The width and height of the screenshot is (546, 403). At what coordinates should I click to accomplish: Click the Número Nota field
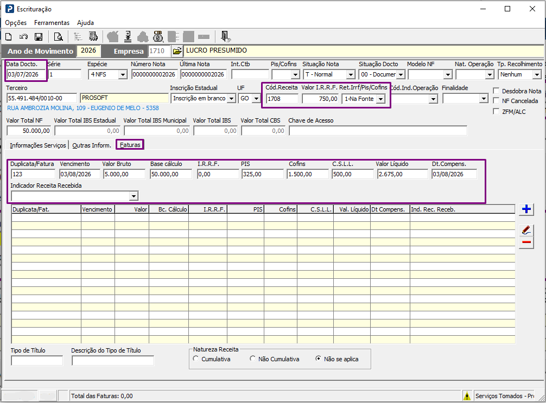(x=155, y=74)
